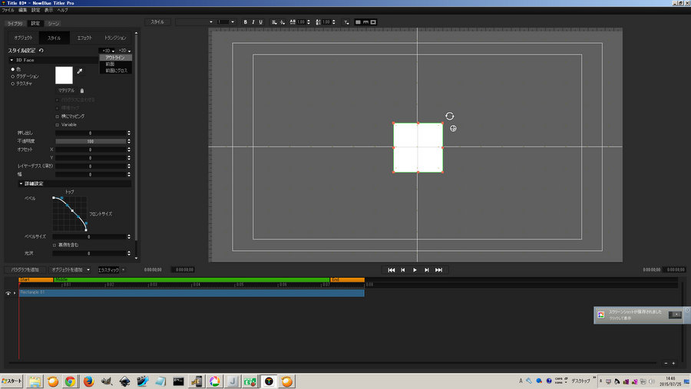Image resolution: width=691 pixels, height=389 pixels.
Task: Switch to the エフェクト tab
Action: (84, 38)
